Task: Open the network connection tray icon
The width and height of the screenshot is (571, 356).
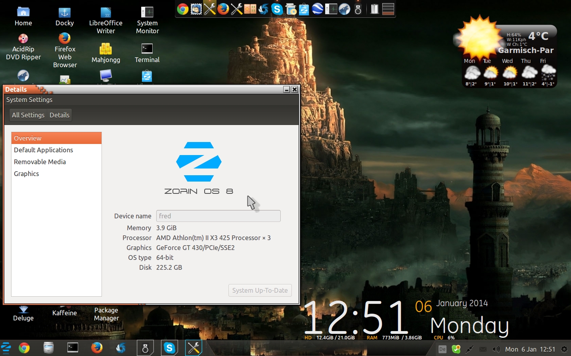Action: (x=469, y=349)
